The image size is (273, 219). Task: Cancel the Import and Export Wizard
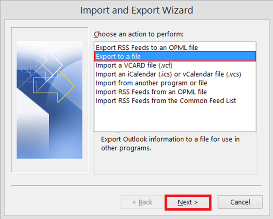pyautogui.click(x=240, y=202)
